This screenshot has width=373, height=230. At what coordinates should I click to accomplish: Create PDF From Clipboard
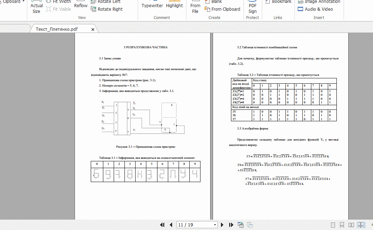click(222, 9)
